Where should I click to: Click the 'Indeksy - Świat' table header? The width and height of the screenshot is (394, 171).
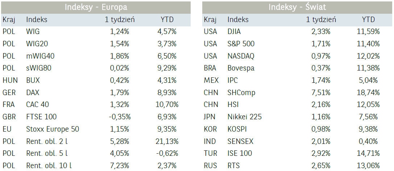[297, 7]
